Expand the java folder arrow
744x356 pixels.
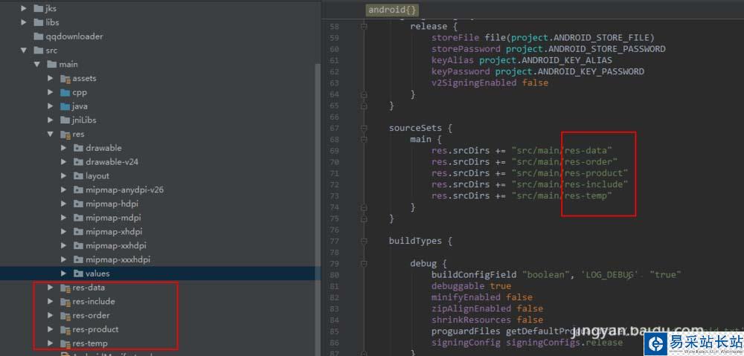(51, 106)
